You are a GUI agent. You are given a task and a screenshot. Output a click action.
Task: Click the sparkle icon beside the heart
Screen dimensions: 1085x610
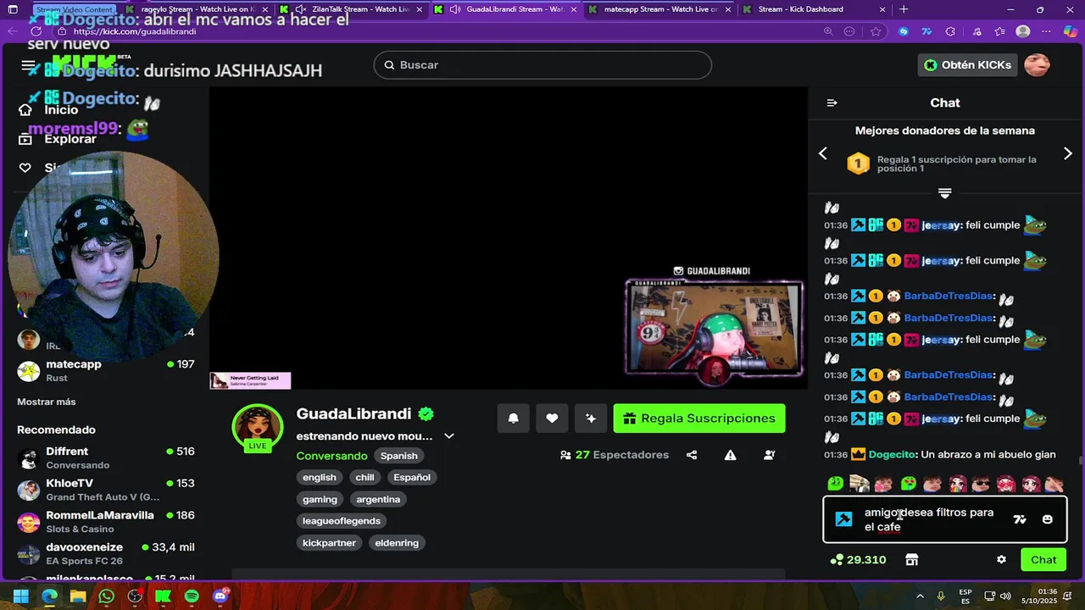click(591, 418)
